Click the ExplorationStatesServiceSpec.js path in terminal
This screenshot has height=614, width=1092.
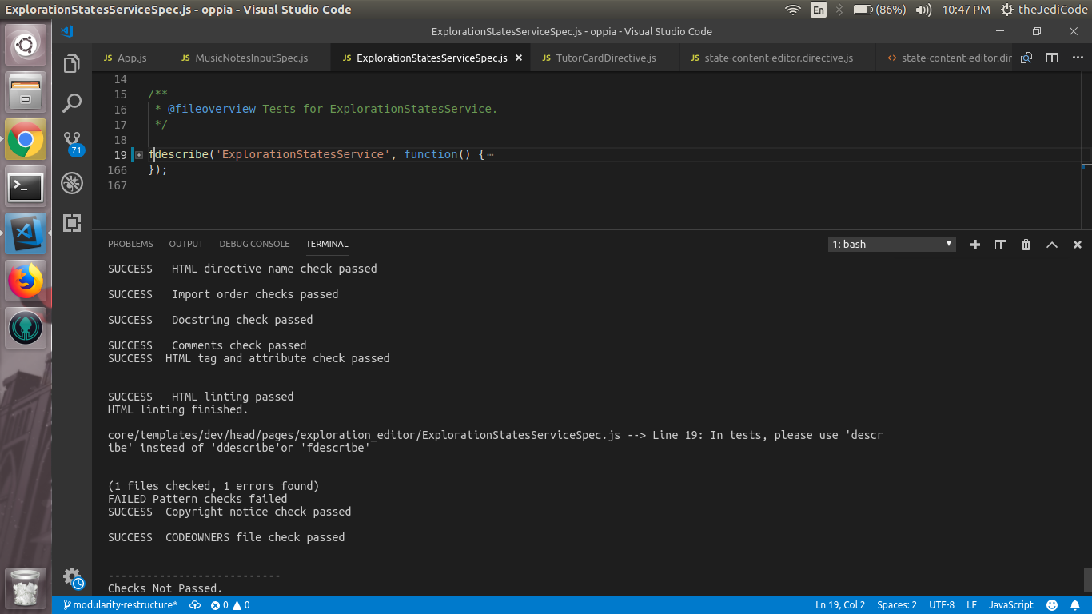pos(364,435)
